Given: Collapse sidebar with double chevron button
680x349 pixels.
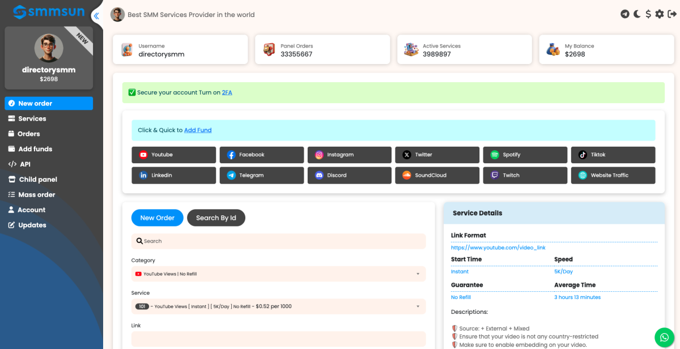Looking at the screenshot, I should [96, 16].
